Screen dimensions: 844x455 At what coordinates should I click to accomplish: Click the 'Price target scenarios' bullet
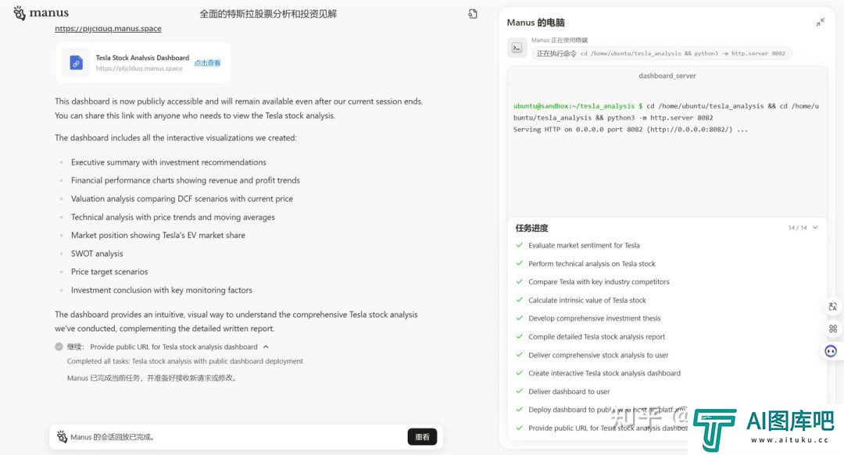pyautogui.click(x=109, y=272)
